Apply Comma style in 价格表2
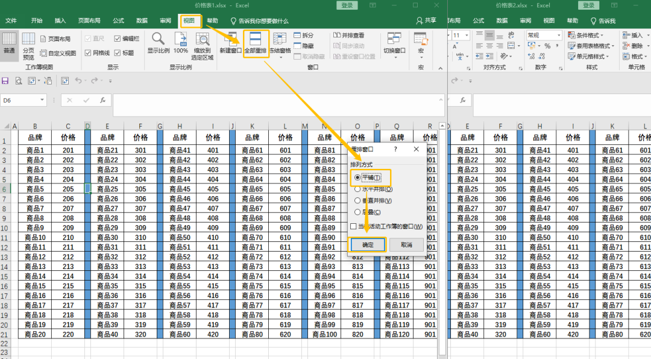The height and width of the screenshot is (359, 651). click(x=557, y=46)
